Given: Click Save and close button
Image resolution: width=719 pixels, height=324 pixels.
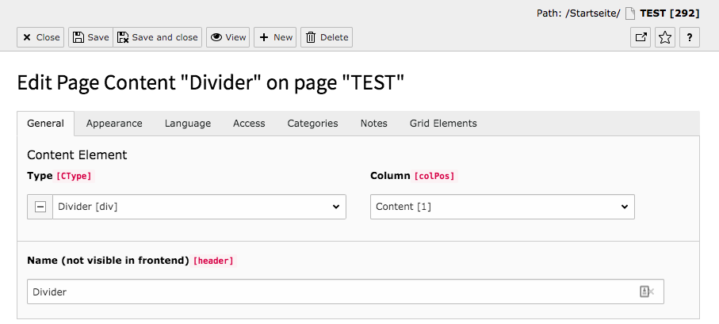Looking at the screenshot, I should point(157,37).
